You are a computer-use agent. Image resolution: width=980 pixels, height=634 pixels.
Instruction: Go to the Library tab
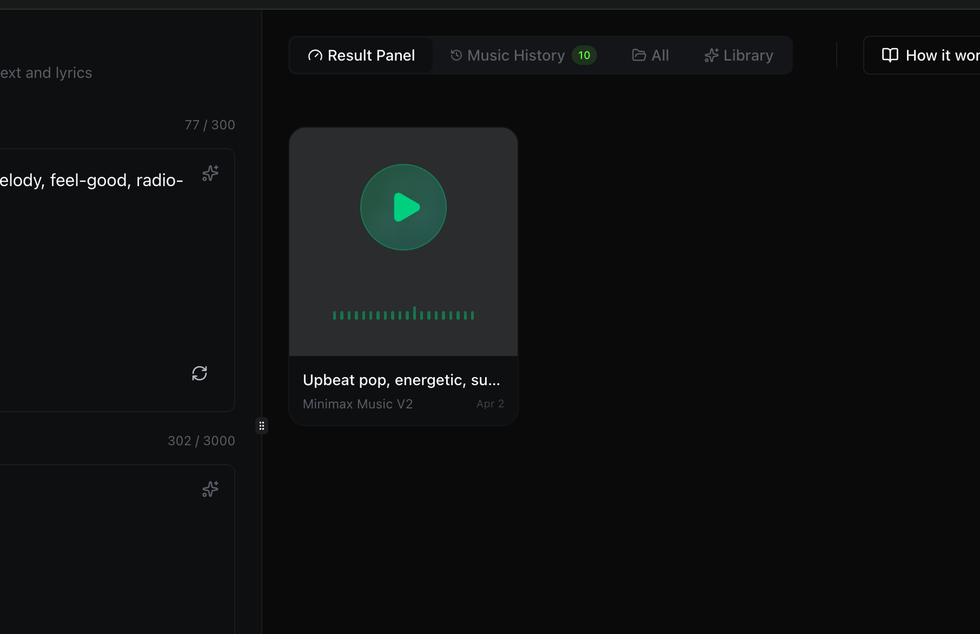pyautogui.click(x=748, y=55)
